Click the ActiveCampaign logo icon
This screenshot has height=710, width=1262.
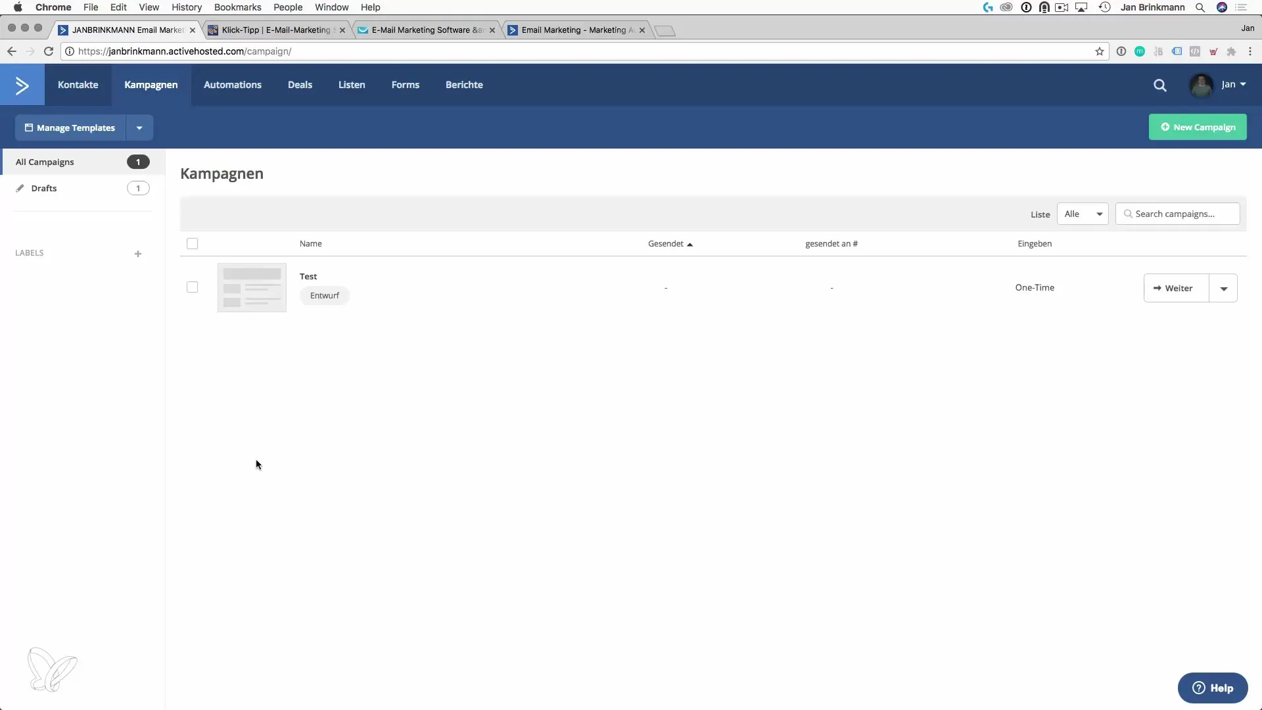[x=22, y=85]
